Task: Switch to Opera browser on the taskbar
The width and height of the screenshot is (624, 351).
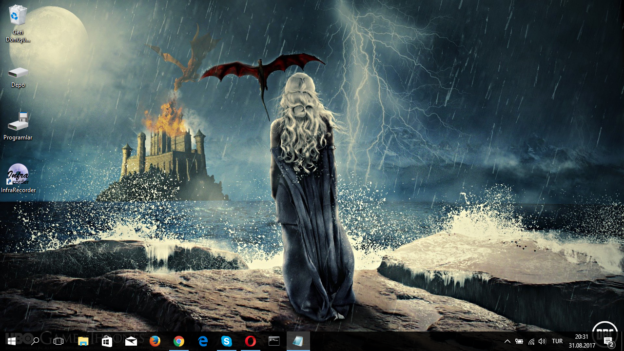Action: click(x=251, y=341)
